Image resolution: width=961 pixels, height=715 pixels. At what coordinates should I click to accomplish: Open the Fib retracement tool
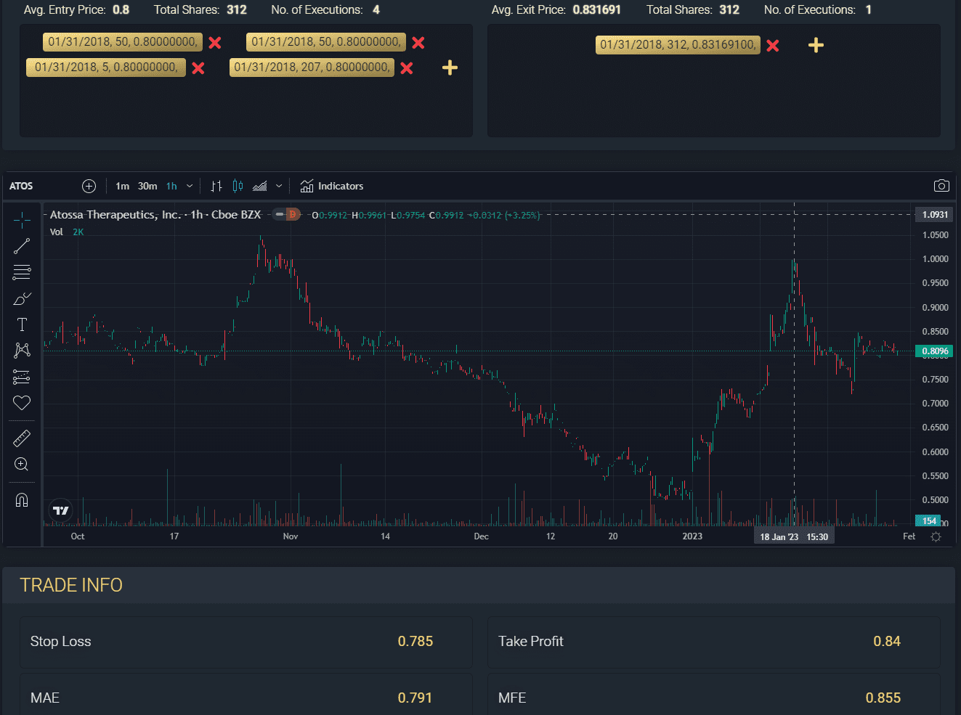[x=22, y=272]
